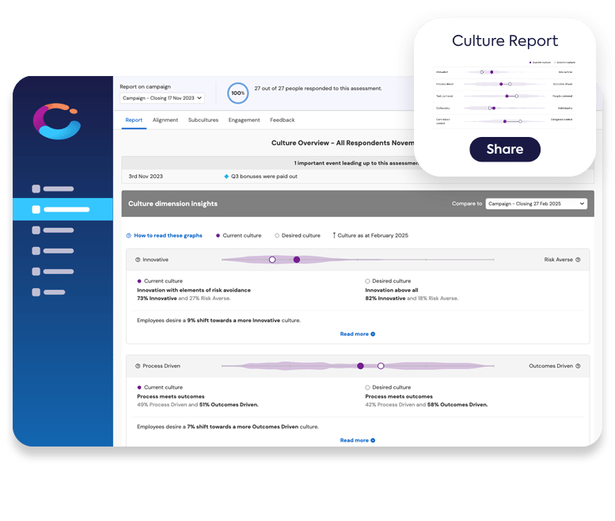The height and width of the screenshot is (521, 615).
Task: Click the 82% Innovative desired value
Action: click(x=385, y=299)
